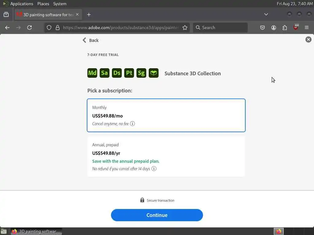Screen dimensions: 314x235
Task: Click the workspace switcher with Firefox icon
Action: (279, 231)
